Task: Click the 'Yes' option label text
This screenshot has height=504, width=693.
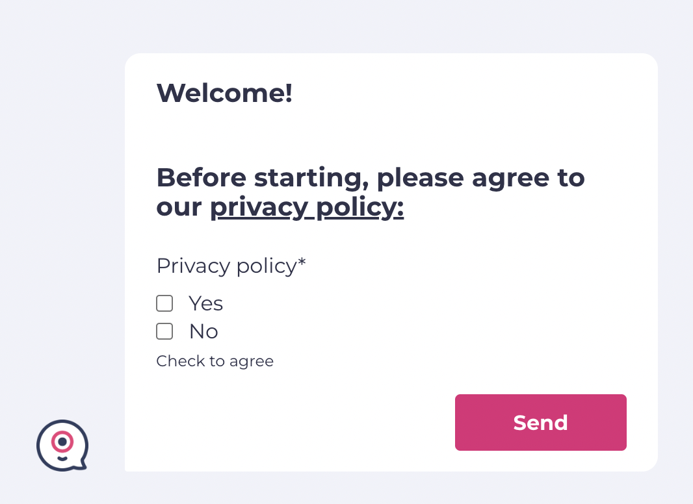Action: click(205, 303)
